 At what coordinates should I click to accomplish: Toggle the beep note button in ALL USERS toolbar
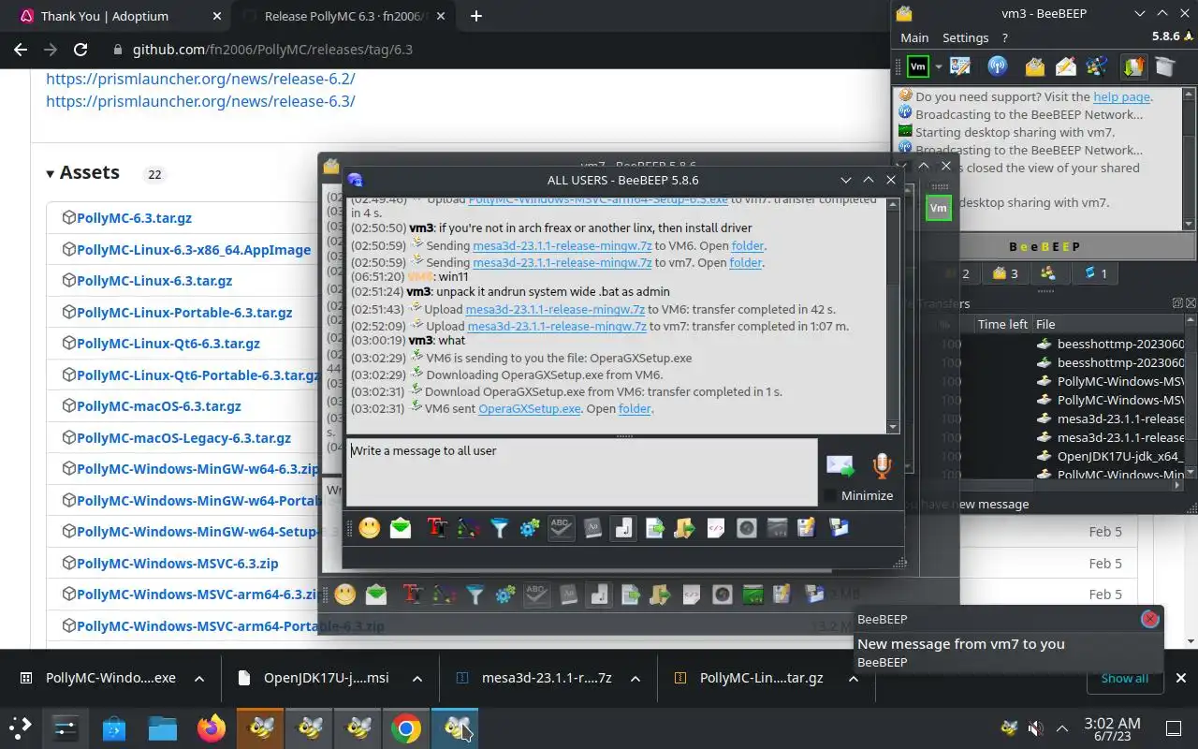[x=623, y=528]
